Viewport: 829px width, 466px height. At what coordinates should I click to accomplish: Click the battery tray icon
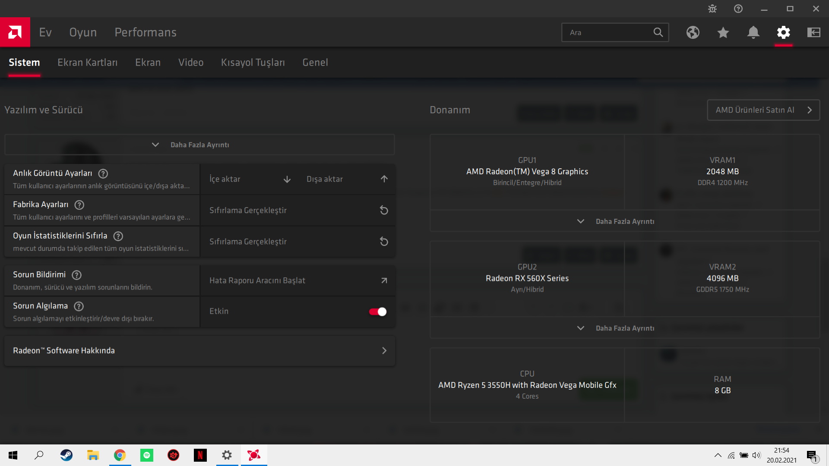tap(744, 455)
